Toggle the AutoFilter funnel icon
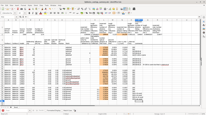Viewport: 206px width, 115px height. (x=89, y=9)
